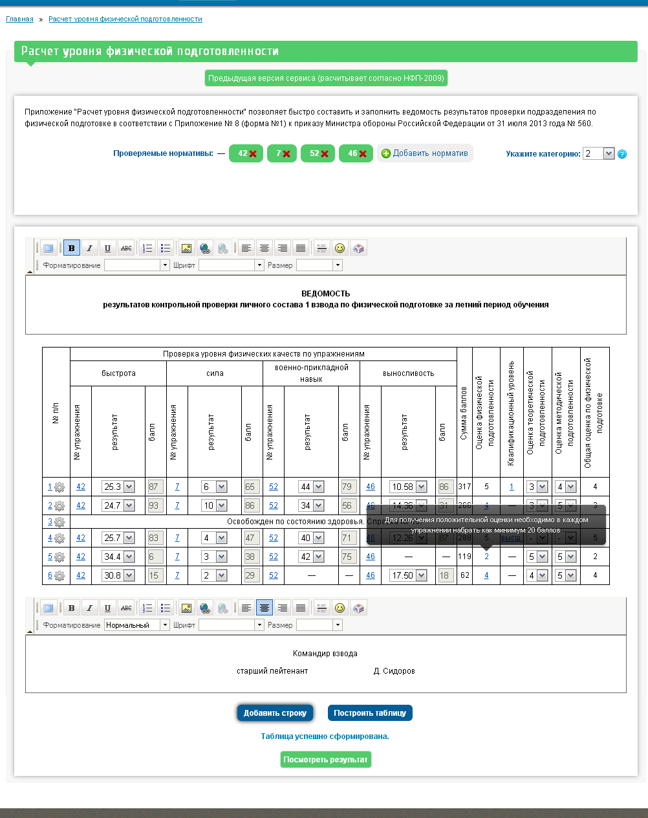
Task: Open settings gear for row 6
Action: [59, 575]
